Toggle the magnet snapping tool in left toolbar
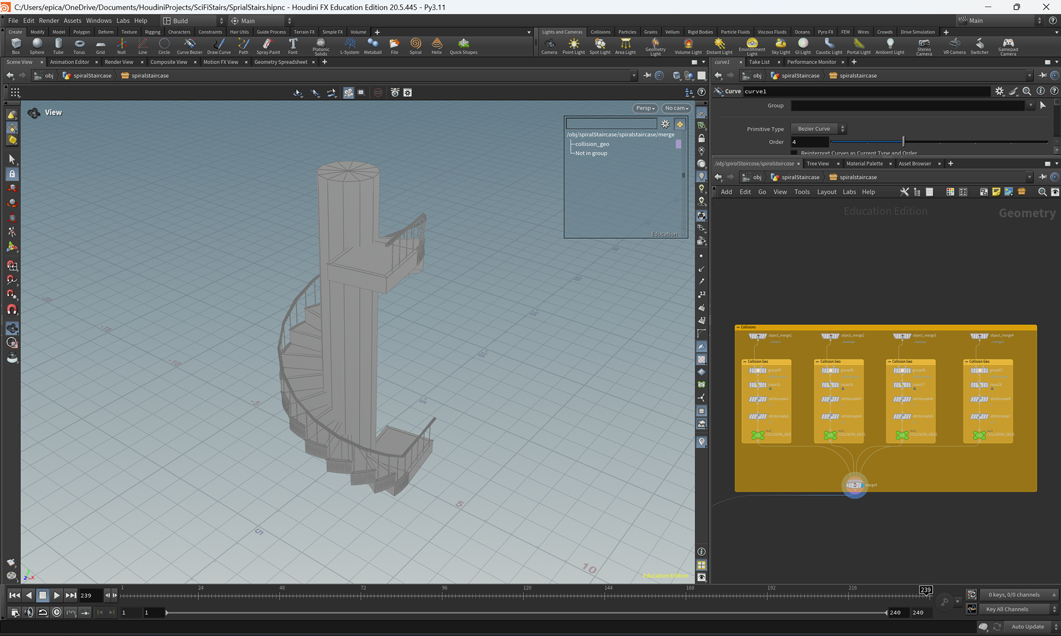1061x636 pixels. tap(12, 309)
